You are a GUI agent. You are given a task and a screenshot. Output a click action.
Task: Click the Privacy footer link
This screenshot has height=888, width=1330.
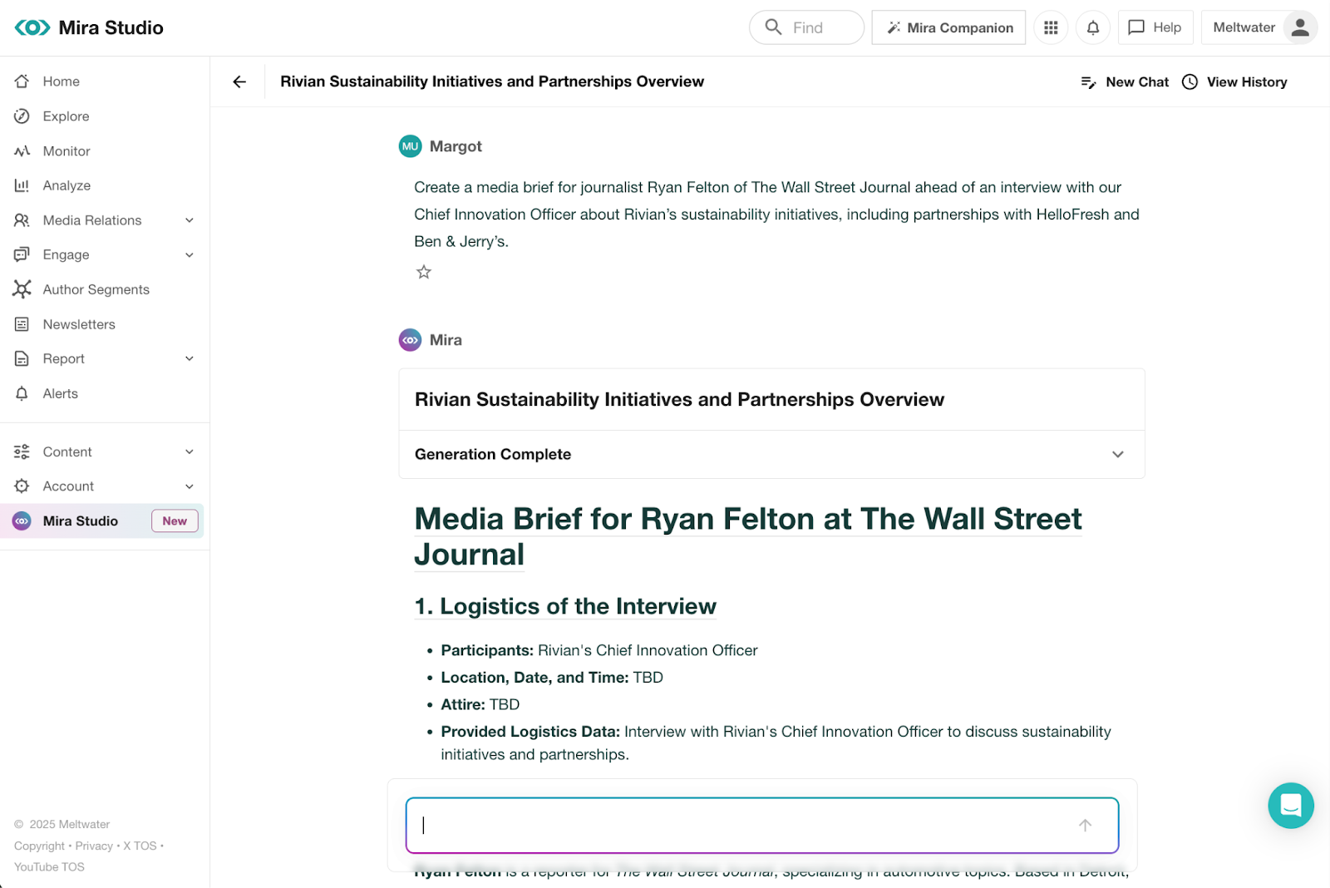94,846
